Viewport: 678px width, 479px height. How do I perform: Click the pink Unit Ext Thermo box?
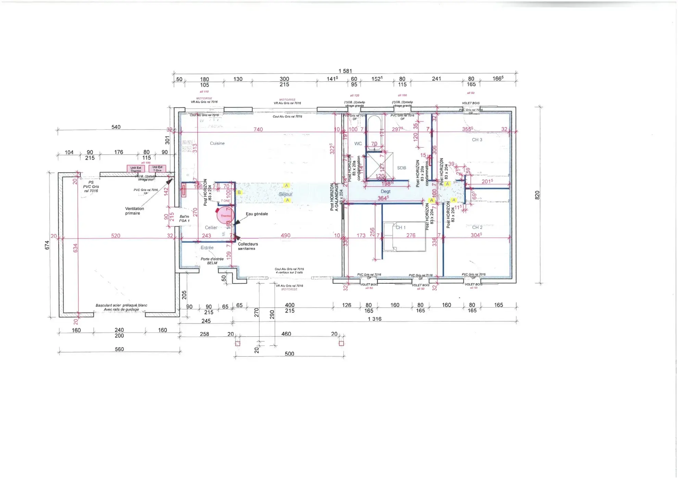[136, 169]
